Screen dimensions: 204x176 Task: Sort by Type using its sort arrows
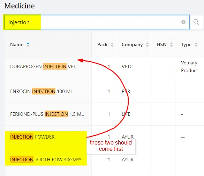click(196, 44)
